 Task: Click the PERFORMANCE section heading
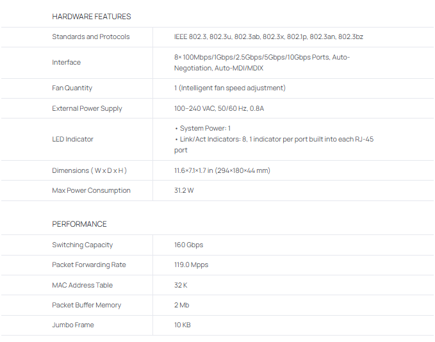[x=79, y=224]
